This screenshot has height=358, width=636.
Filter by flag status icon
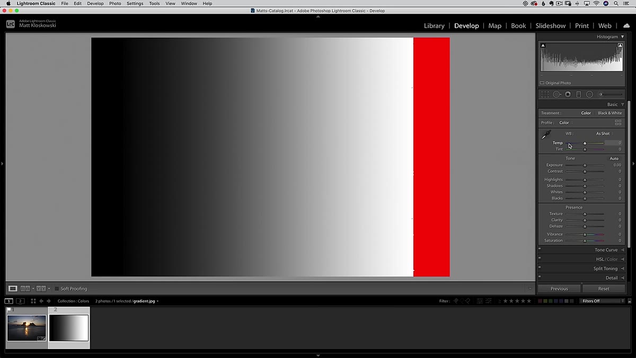[455, 301]
